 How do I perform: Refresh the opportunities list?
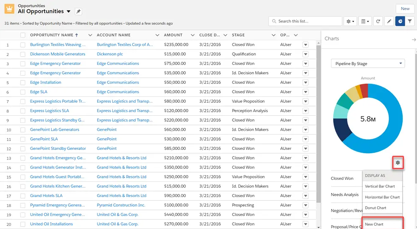pos(378,21)
